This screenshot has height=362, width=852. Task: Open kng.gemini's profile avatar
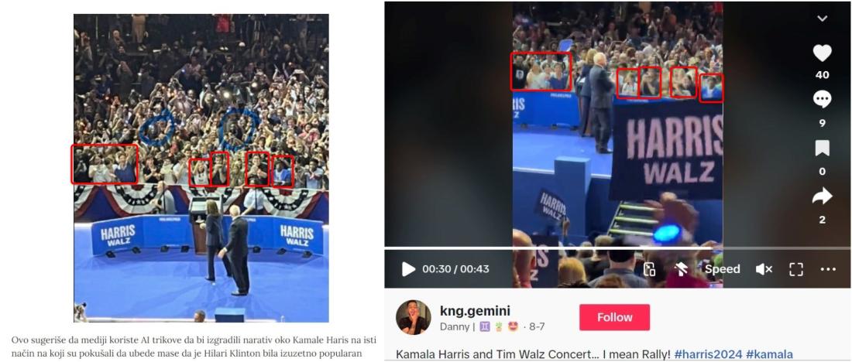tap(414, 317)
